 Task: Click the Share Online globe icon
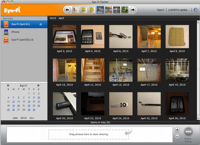(x=188, y=132)
